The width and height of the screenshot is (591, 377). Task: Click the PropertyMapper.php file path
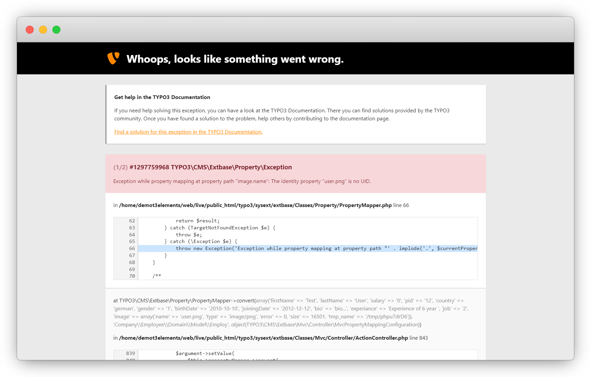click(255, 205)
